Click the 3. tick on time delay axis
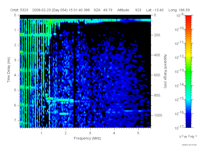The width and height of the screenshot is (201, 150). (15, 60)
